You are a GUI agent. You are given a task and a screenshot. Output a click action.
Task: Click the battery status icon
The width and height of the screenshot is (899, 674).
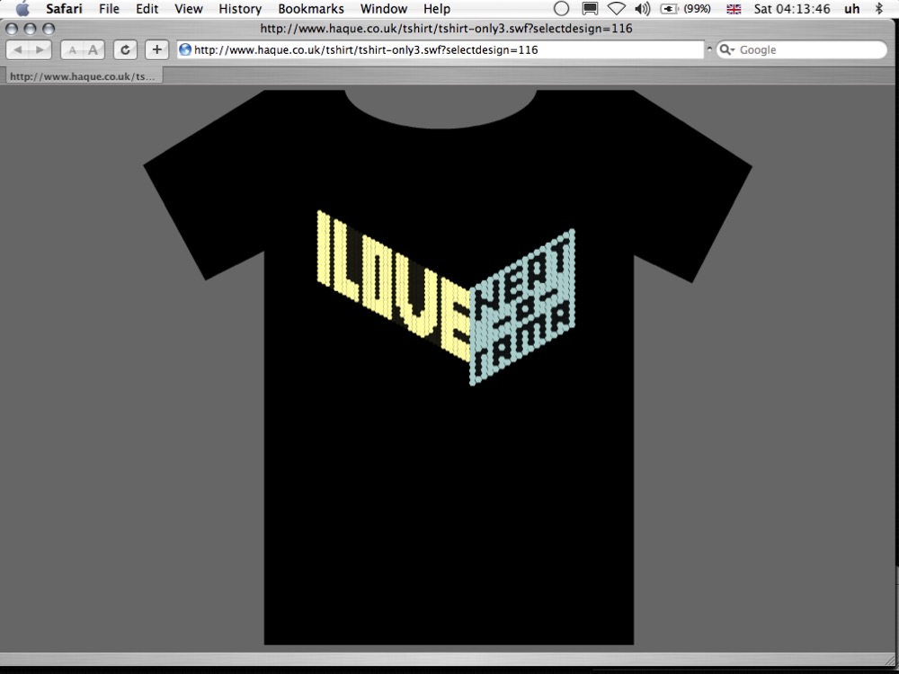pos(669,9)
